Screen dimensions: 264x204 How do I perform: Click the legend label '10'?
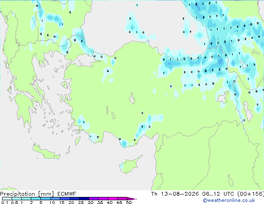pos(52,202)
